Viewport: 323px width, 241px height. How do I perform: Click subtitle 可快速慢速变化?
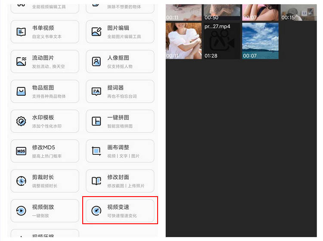(x=122, y=216)
